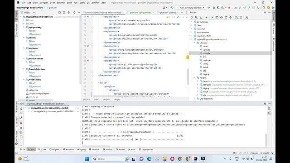Collapse the Plugins node in Maven panel
290x163 pixels.
pos(194,78)
